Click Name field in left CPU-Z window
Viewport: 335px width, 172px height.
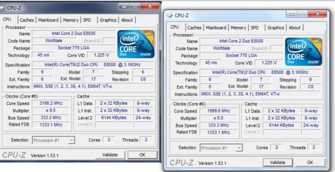(74, 34)
